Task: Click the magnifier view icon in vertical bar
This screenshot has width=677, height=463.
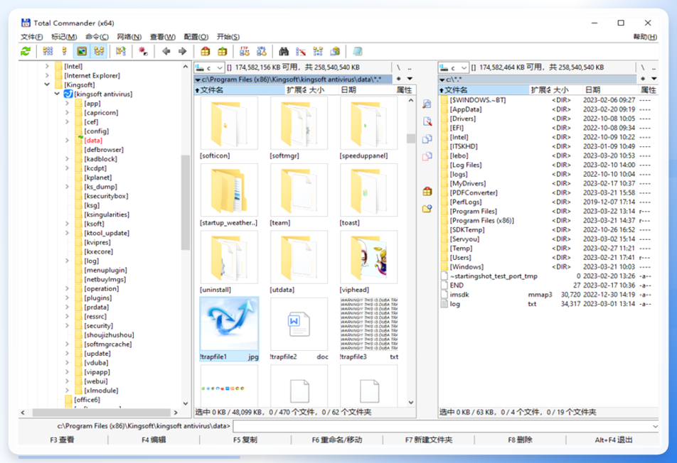Action: [x=427, y=104]
